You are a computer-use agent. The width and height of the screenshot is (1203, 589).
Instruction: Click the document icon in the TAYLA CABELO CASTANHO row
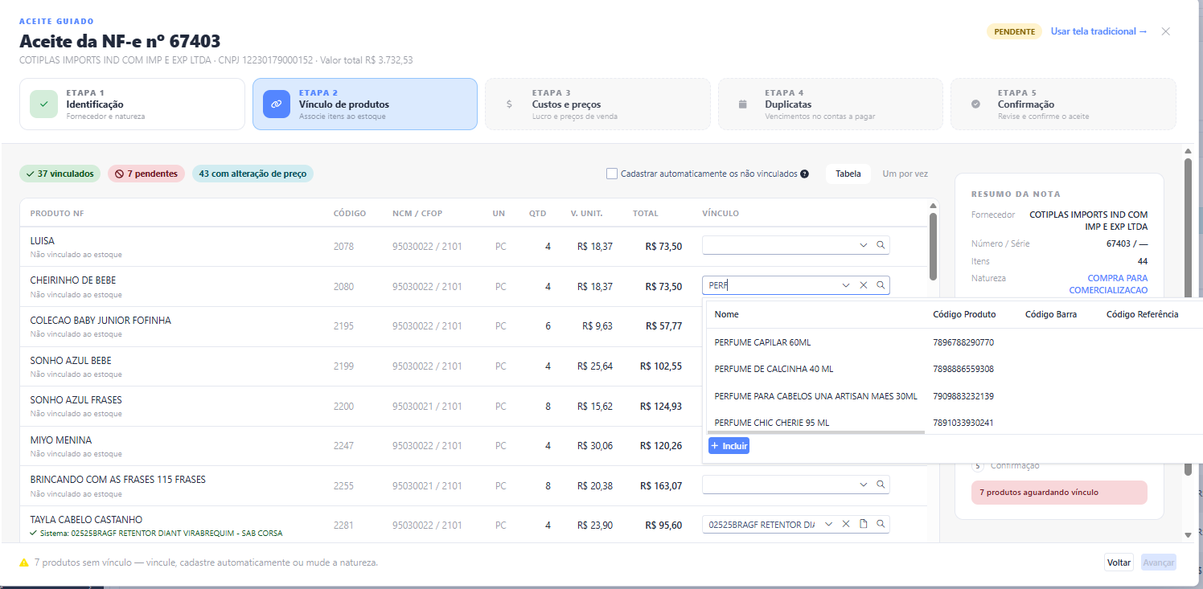(864, 524)
